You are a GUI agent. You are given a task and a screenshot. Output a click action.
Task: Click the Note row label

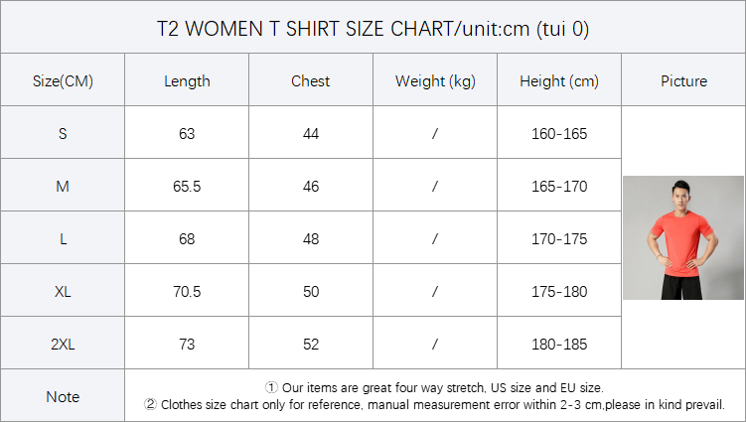[x=63, y=397]
